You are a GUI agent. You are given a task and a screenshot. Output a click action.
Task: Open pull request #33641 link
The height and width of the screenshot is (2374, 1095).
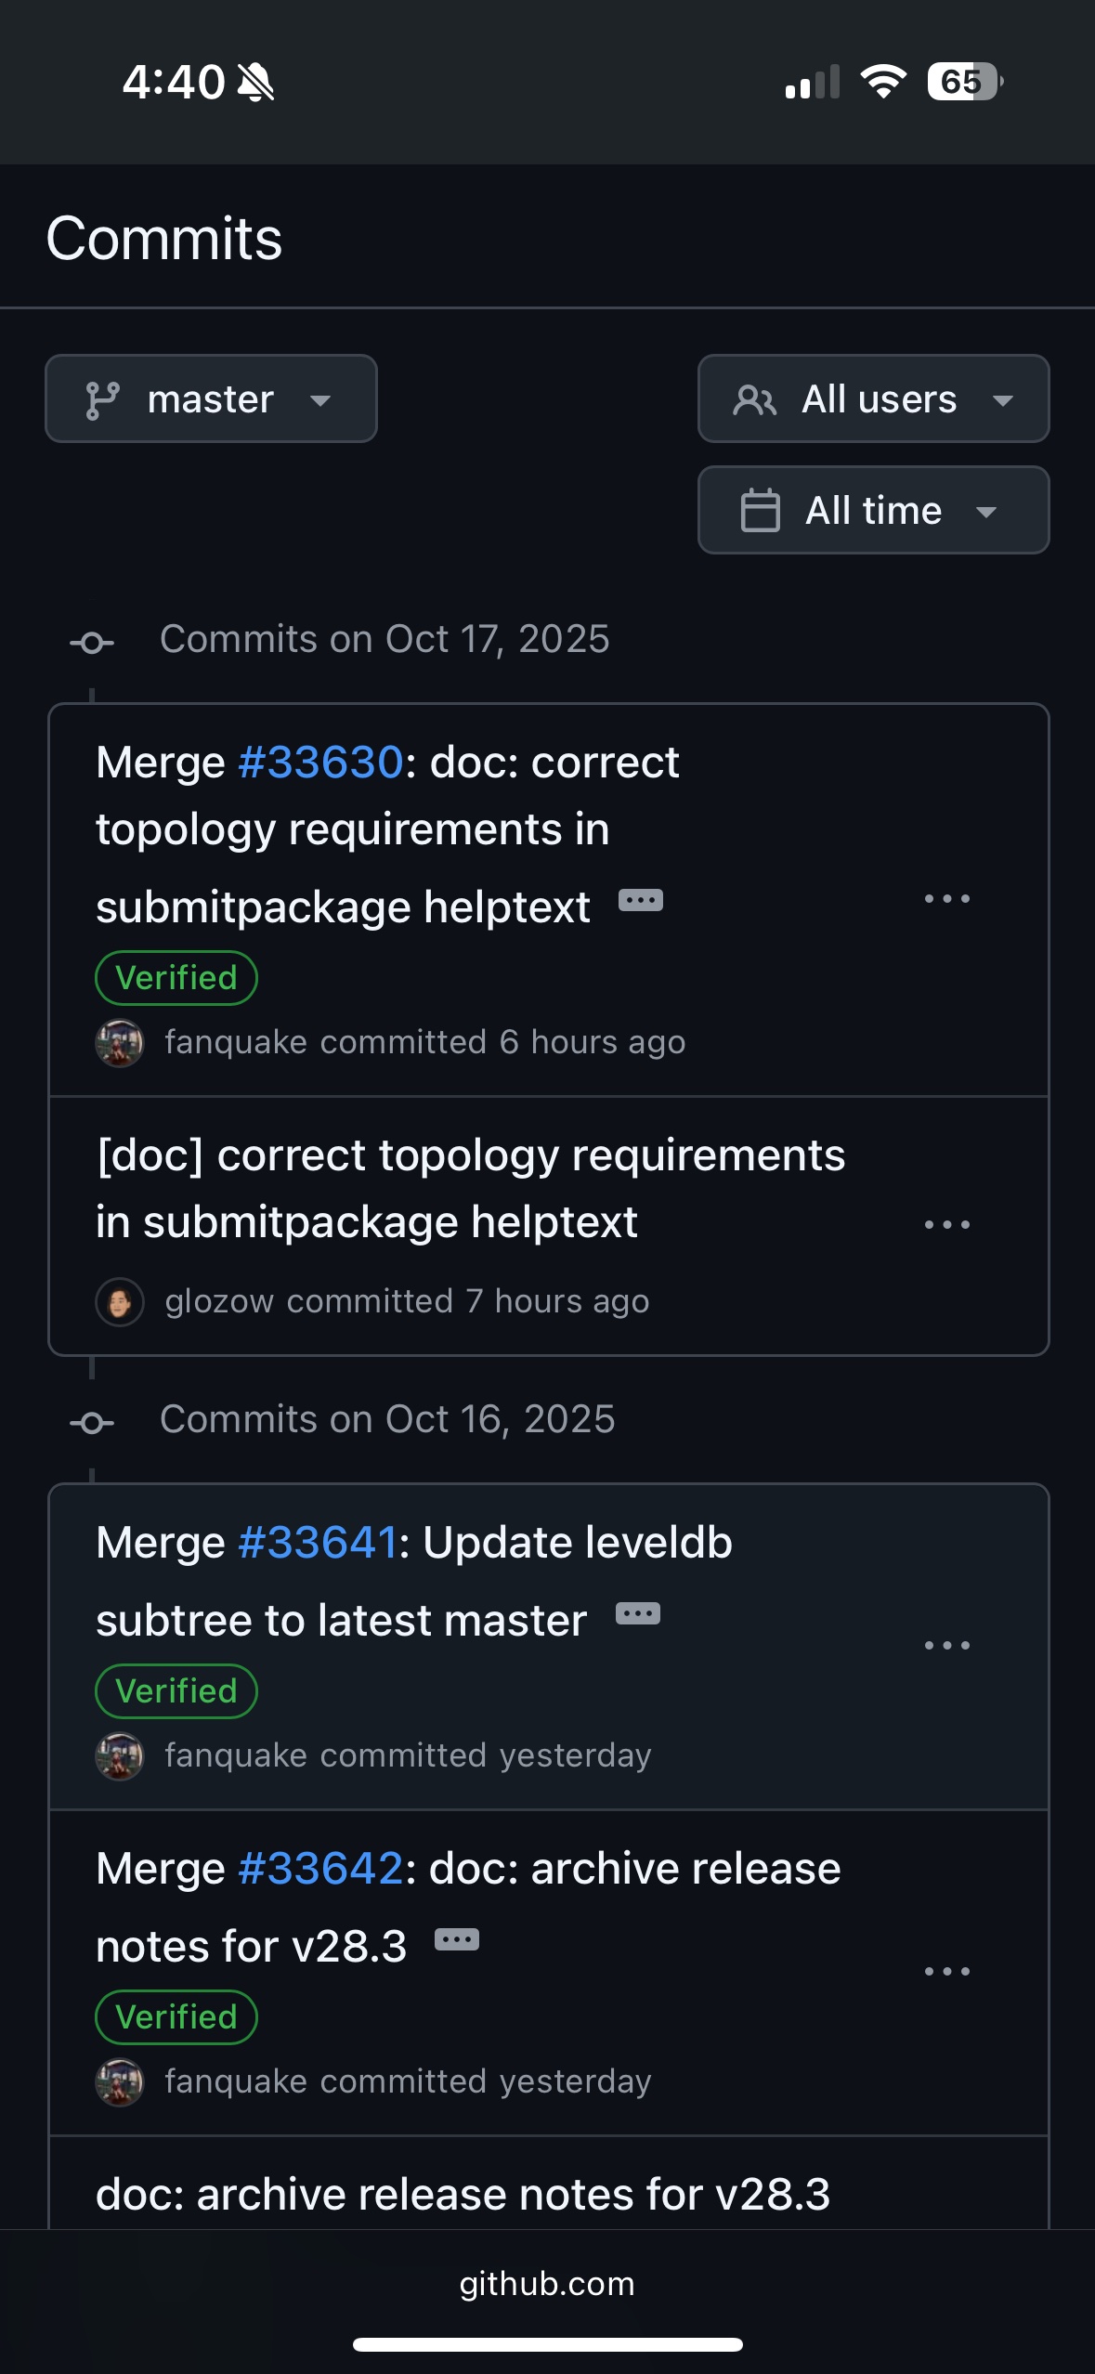click(318, 1544)
